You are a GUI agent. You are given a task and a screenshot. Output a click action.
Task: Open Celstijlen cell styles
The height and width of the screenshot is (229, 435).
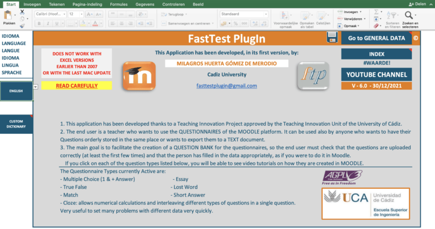click(x=323, y=18)
